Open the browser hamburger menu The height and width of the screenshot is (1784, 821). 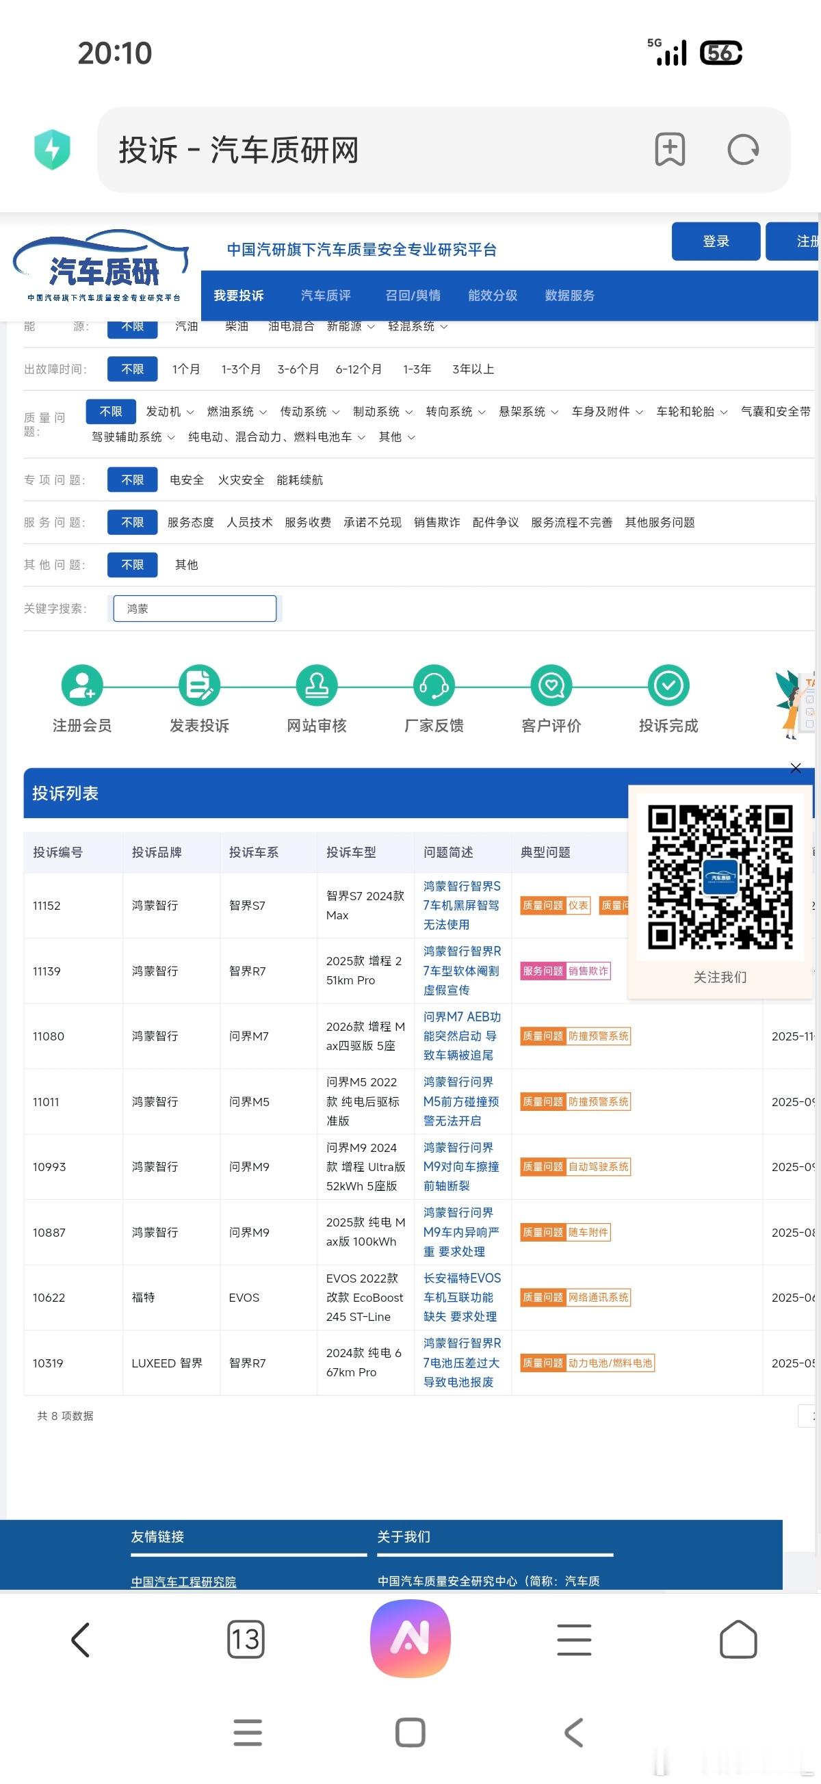point(574,1640)
